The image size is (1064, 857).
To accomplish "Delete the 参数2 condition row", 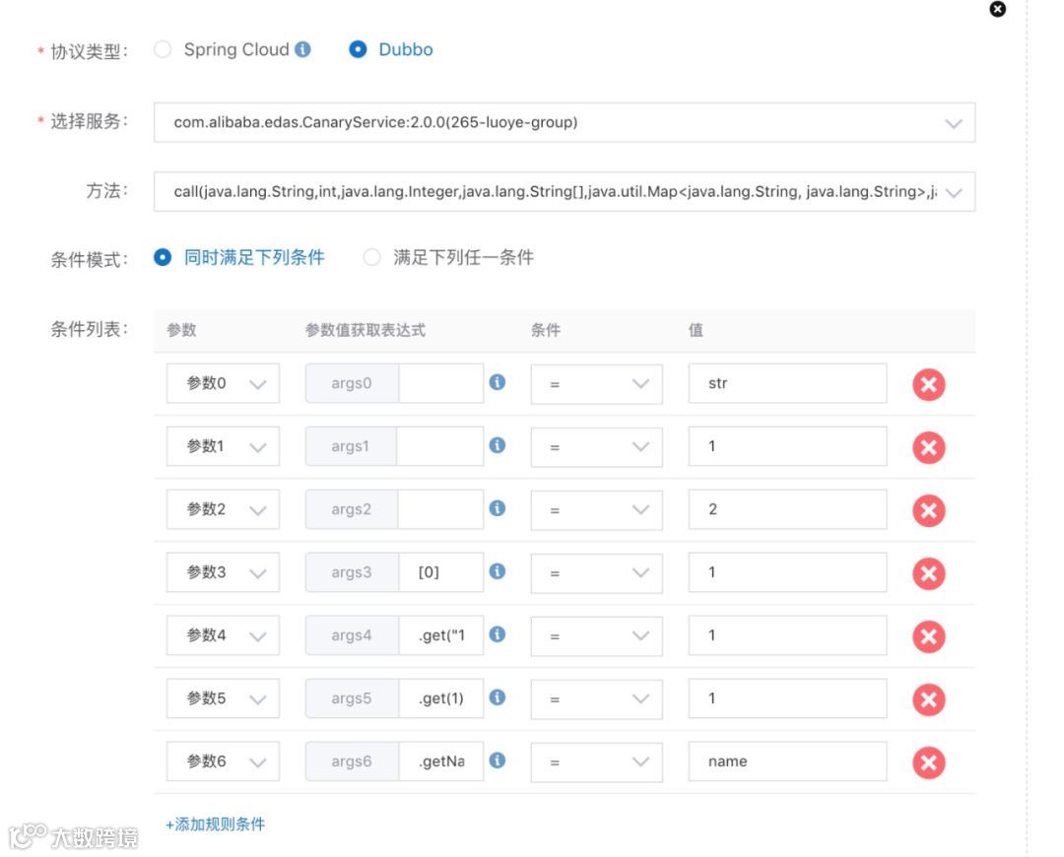I will (x=928, y=511).
